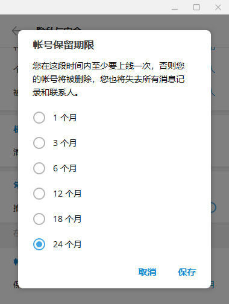Select the 6 个月 radio button
The image size is (229, 304).
pos(39,168)
